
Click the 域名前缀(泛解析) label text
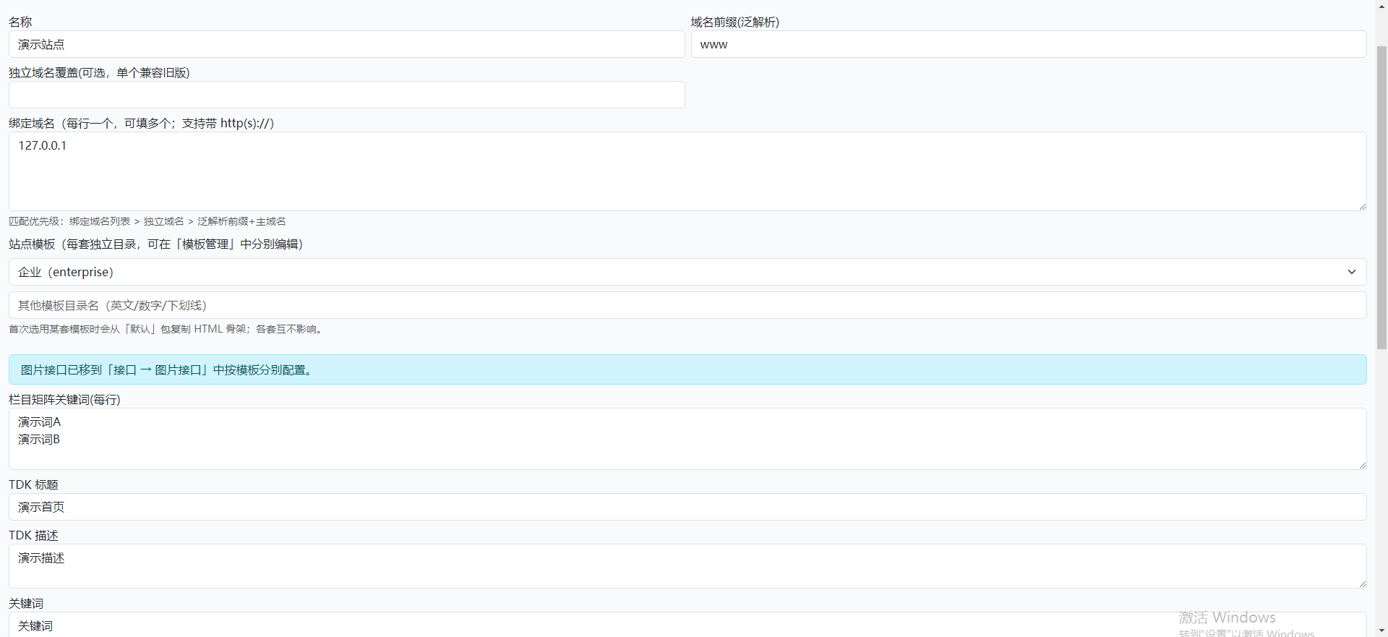pyautogui.click(x=734, y=22)
